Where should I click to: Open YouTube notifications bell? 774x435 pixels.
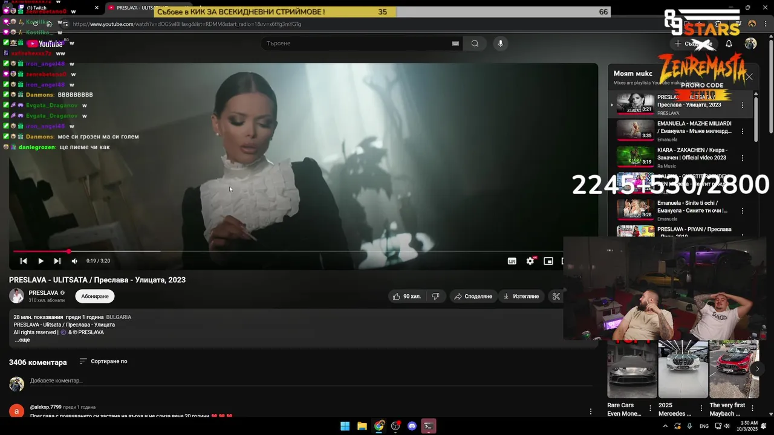pos(729,43)
